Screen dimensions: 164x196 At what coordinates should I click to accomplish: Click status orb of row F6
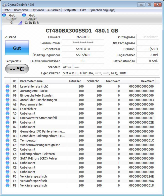[7, 176]
